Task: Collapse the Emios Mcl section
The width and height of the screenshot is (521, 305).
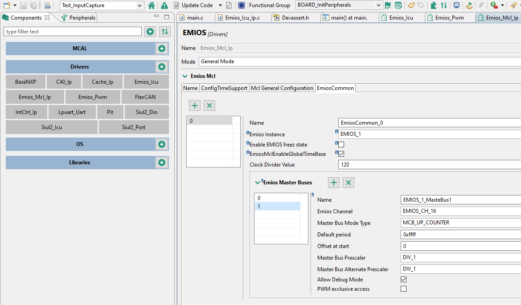Action: pyautogui.click(x=184, y=76)
